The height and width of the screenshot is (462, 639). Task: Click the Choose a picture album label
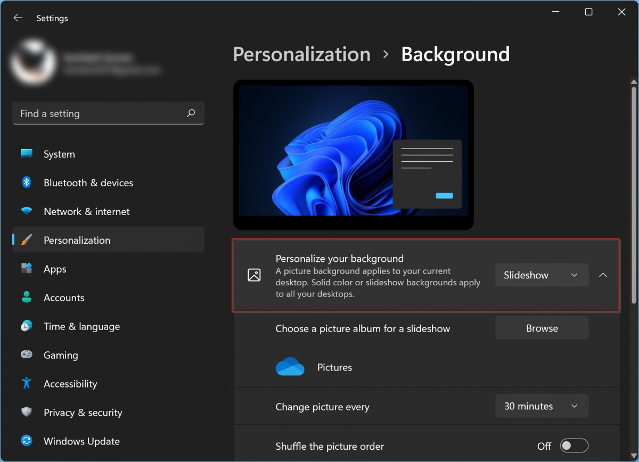tap(363, 328)
